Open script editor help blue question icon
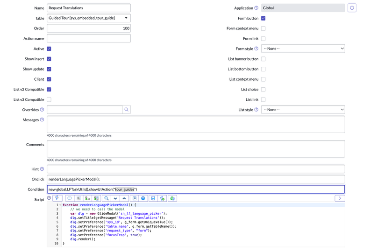This screenshot has width=370, height=252. click(x=143, y=198)
